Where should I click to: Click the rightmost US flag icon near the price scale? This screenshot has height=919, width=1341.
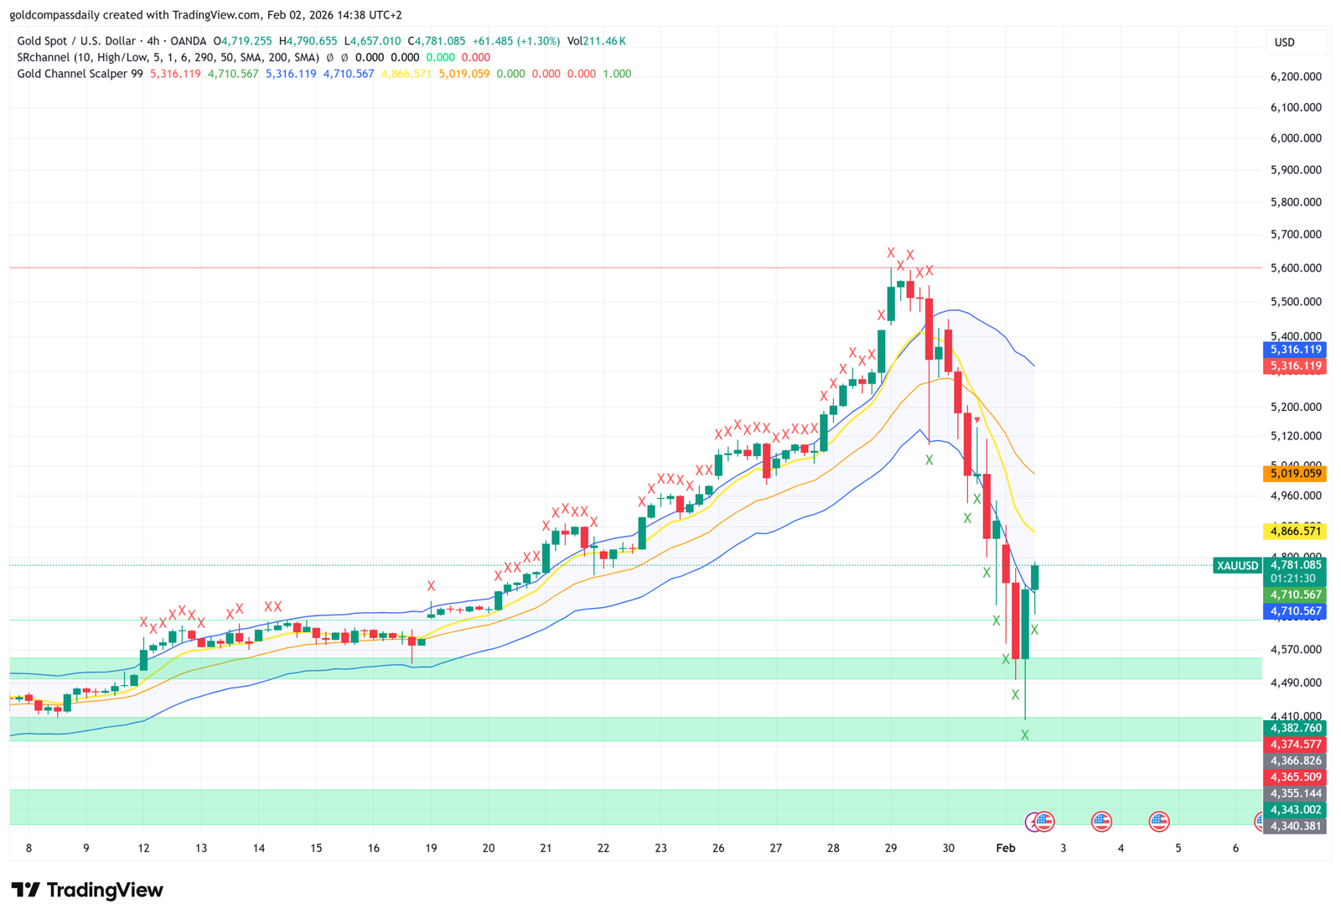pos(1260,822)
